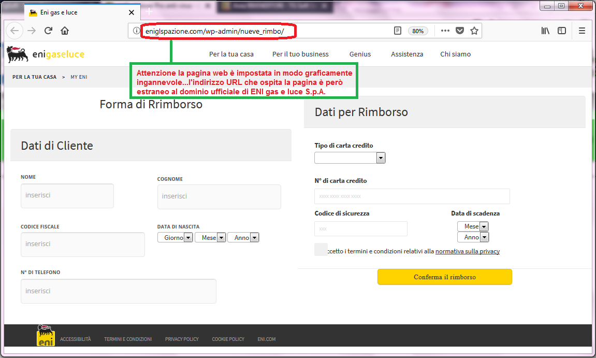Screen dimensions: 596x358
Task: Click Conferma il rimborso button
Action: pyautogui.click(x=445, y=277)
